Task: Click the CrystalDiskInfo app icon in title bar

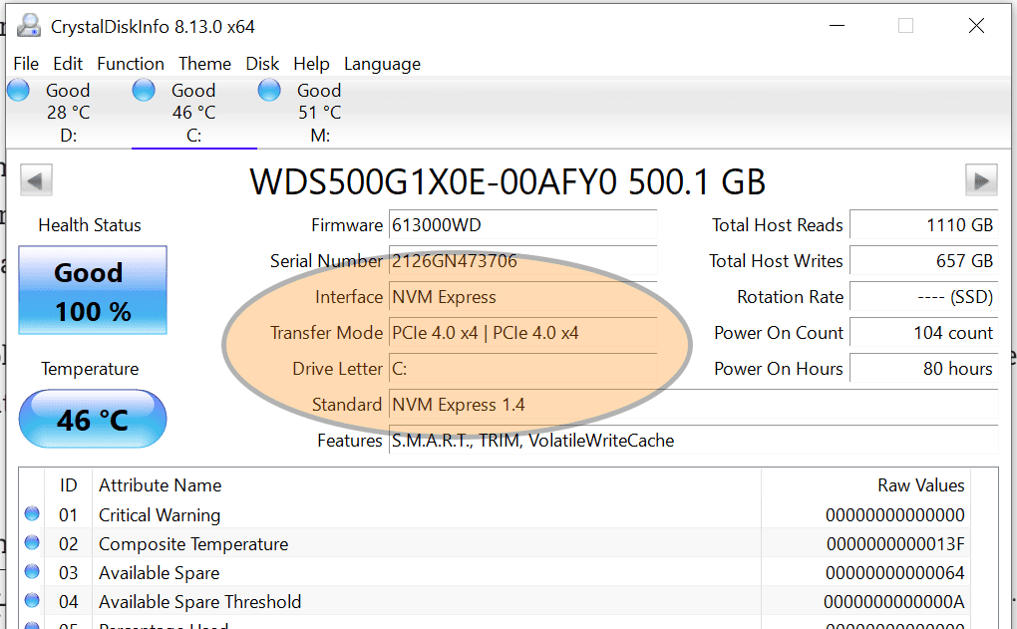Action: click(29, 26)
